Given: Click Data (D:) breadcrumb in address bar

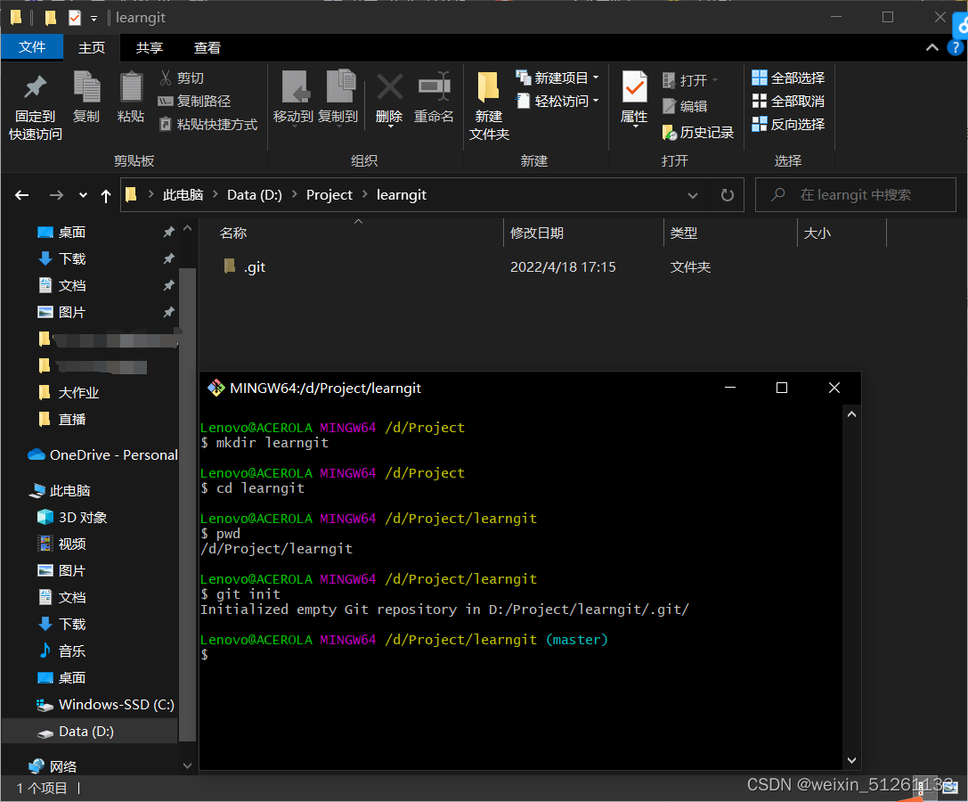Looking at the screenshot, I should [255, 194].
